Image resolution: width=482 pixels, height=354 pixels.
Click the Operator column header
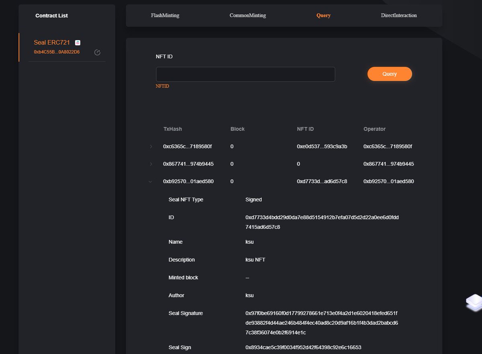click(374, 129)
